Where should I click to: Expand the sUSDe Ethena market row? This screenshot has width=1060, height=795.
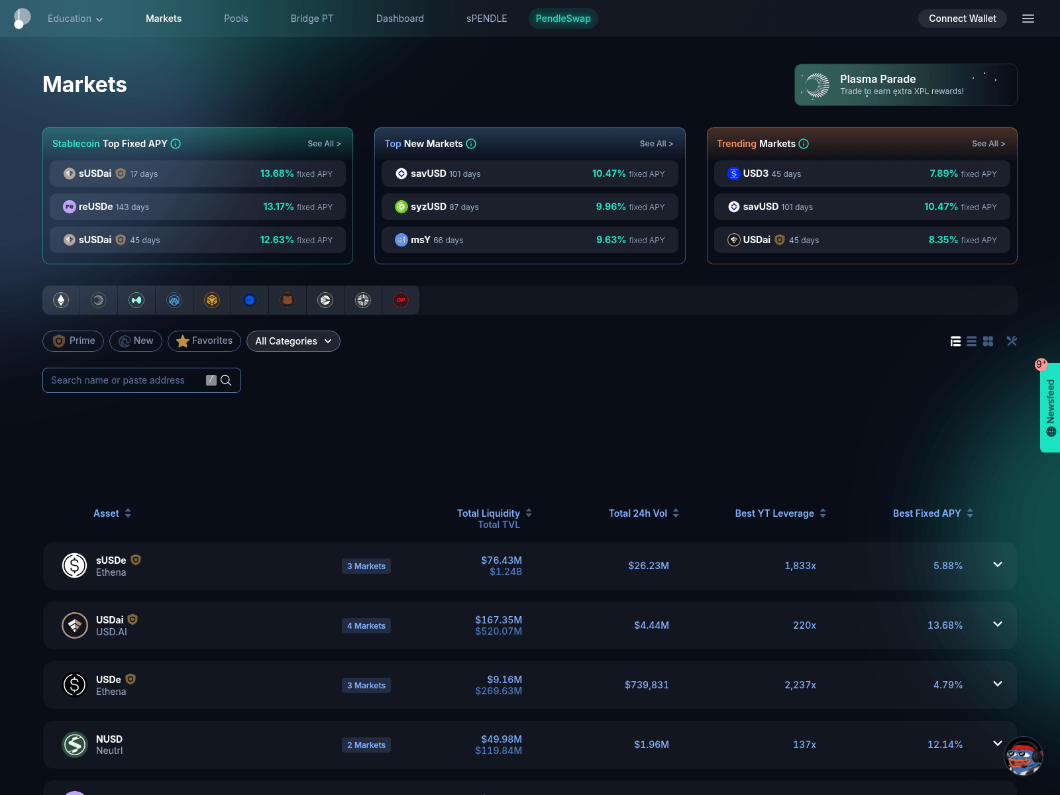(x=997, y=565)
